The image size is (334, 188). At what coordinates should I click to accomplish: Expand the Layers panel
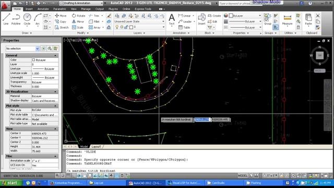[x=139, y=33]
